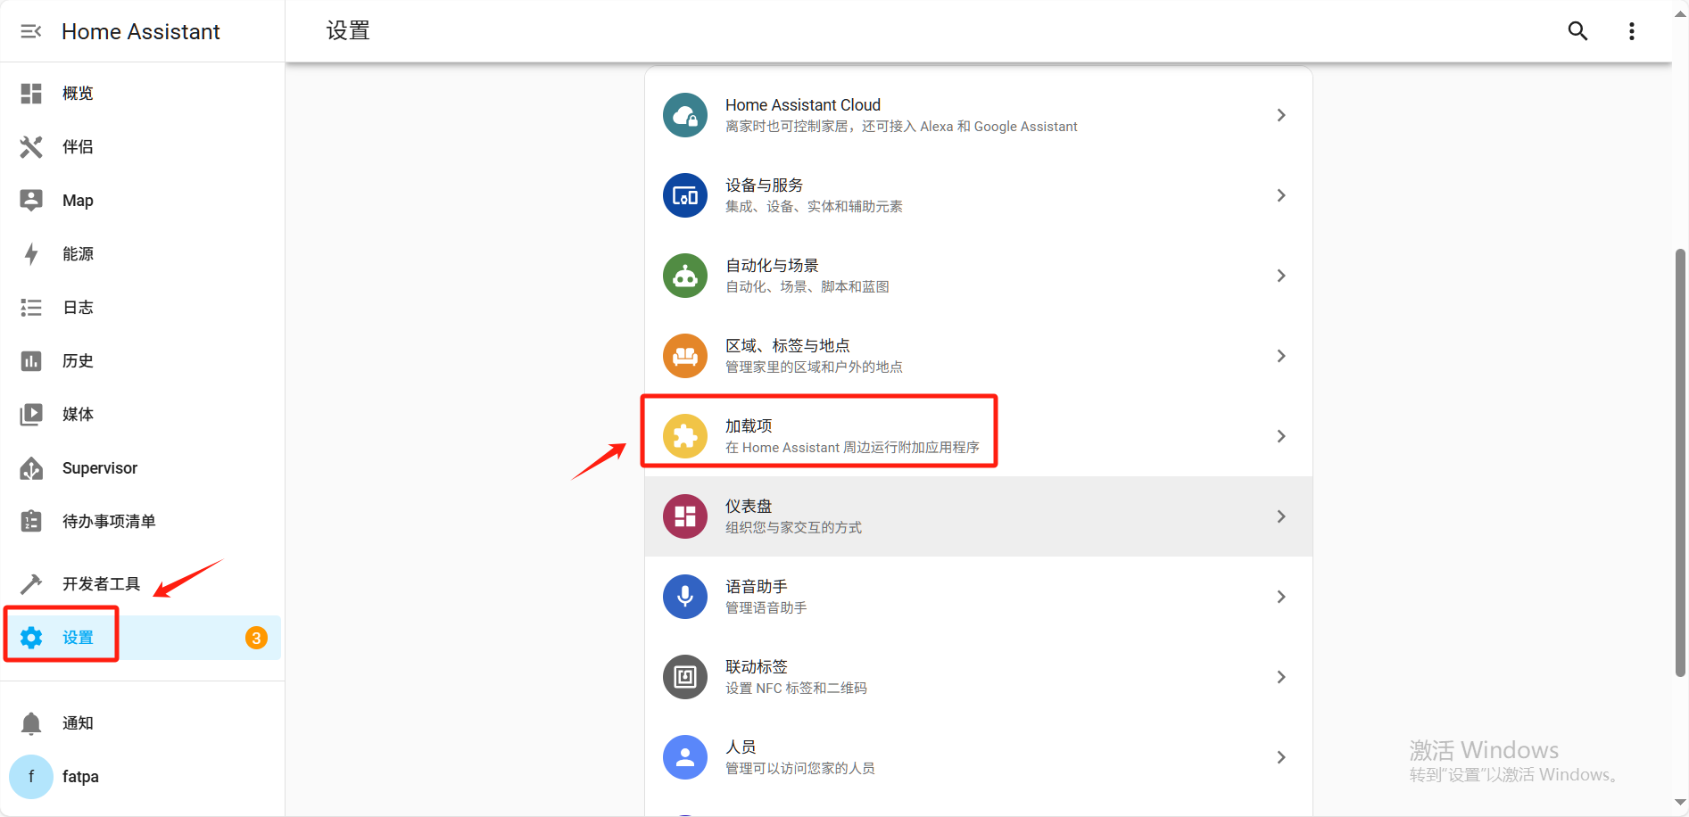Image resolution: width=1689 pixels, height=817 pixels.
Task: Expand the 设备与服务 row chevron
Action: [1281, 195]
